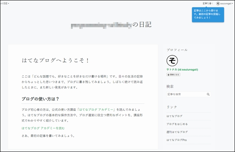This screenshot has height=152, width=235.
Task: Focus the 記事を検索 search field
Action: pyautogui.click(x=189, y=94)
